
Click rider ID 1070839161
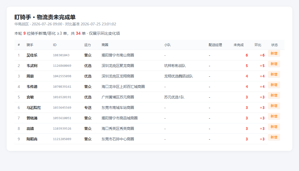(x=62, y=87)
